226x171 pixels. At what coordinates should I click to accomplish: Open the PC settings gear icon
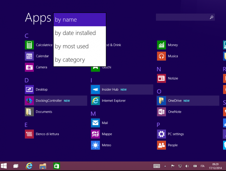click(162, 134)
